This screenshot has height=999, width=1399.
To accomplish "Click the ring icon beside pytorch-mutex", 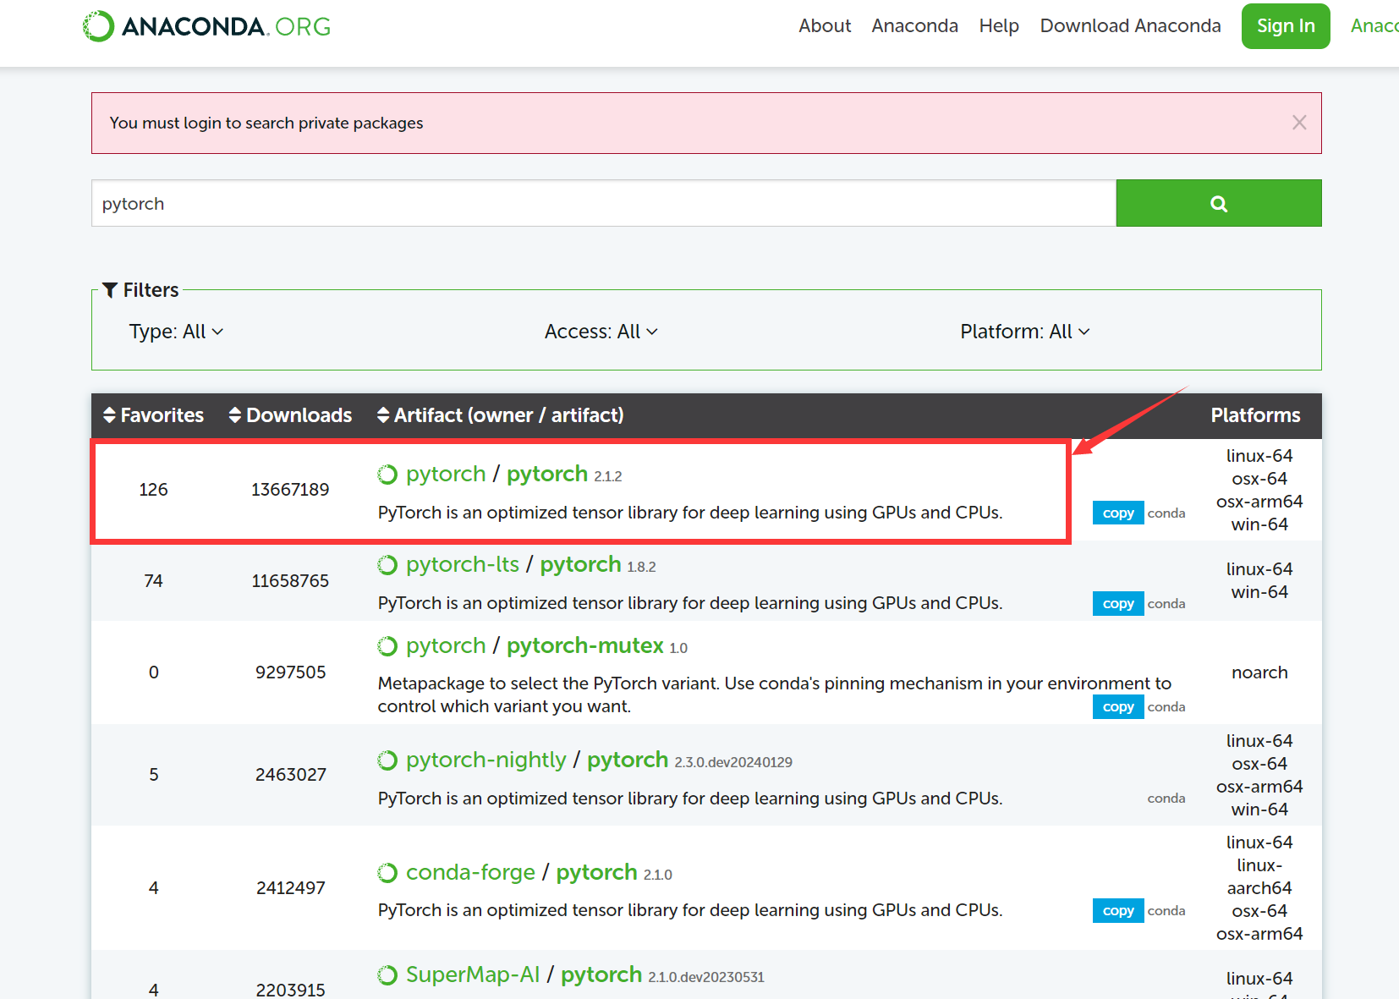I will (387, 646).
